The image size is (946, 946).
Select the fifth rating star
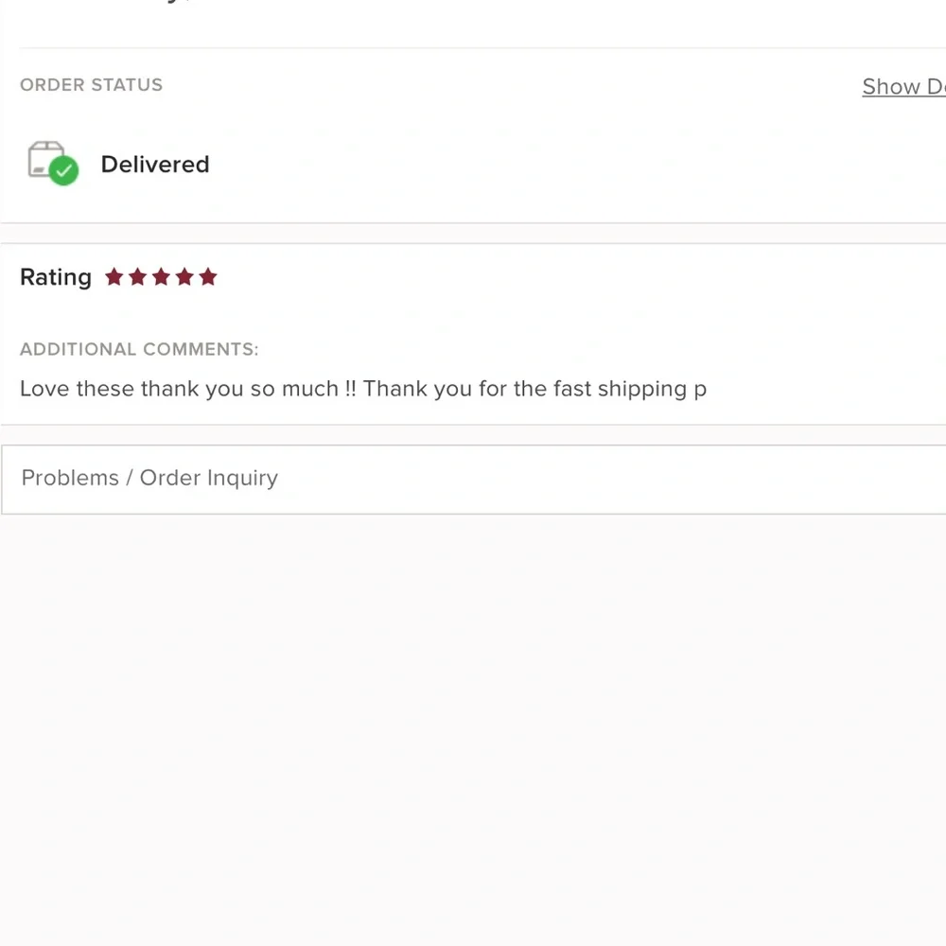[208, 277]
